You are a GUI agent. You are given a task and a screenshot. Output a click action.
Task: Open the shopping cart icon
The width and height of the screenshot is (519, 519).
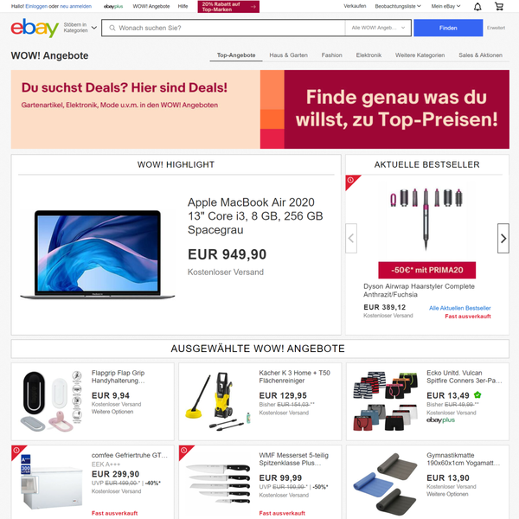[x=499, y=6]
